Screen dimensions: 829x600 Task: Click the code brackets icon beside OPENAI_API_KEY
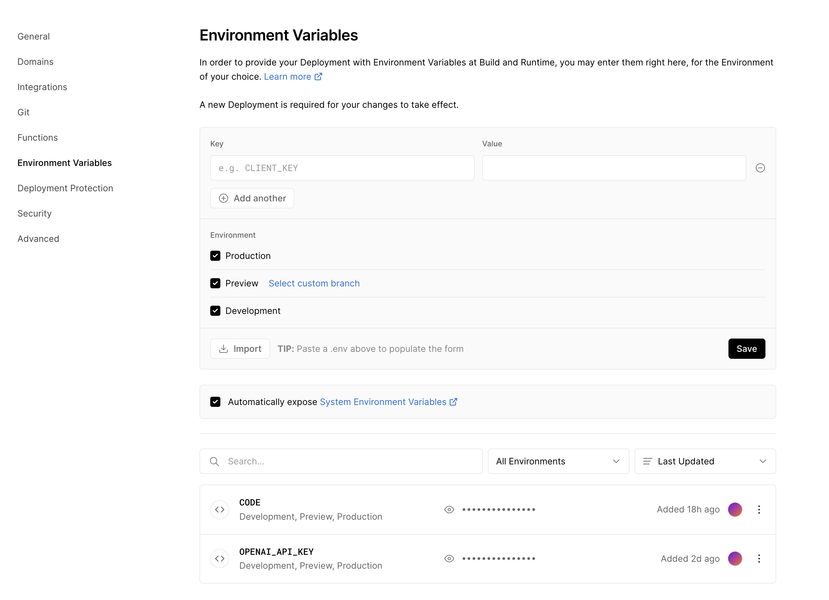tap(220, 558)
